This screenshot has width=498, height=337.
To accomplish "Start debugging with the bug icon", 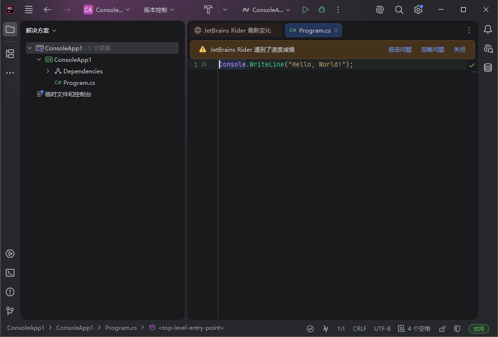I will pyautogui.click(x=321, y=9).
